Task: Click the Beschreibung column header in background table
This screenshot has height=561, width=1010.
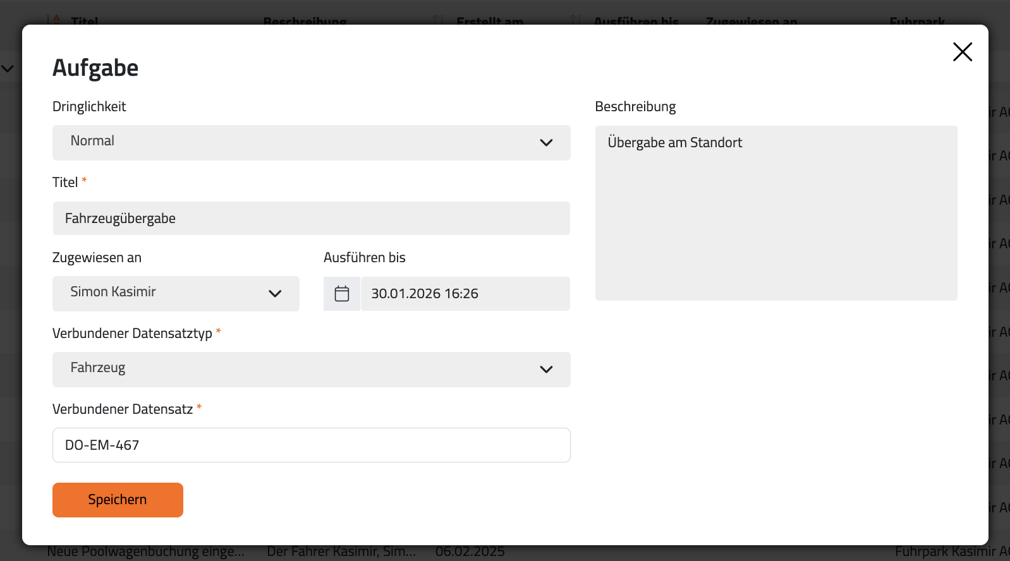Action: click(x=305, y=21)
